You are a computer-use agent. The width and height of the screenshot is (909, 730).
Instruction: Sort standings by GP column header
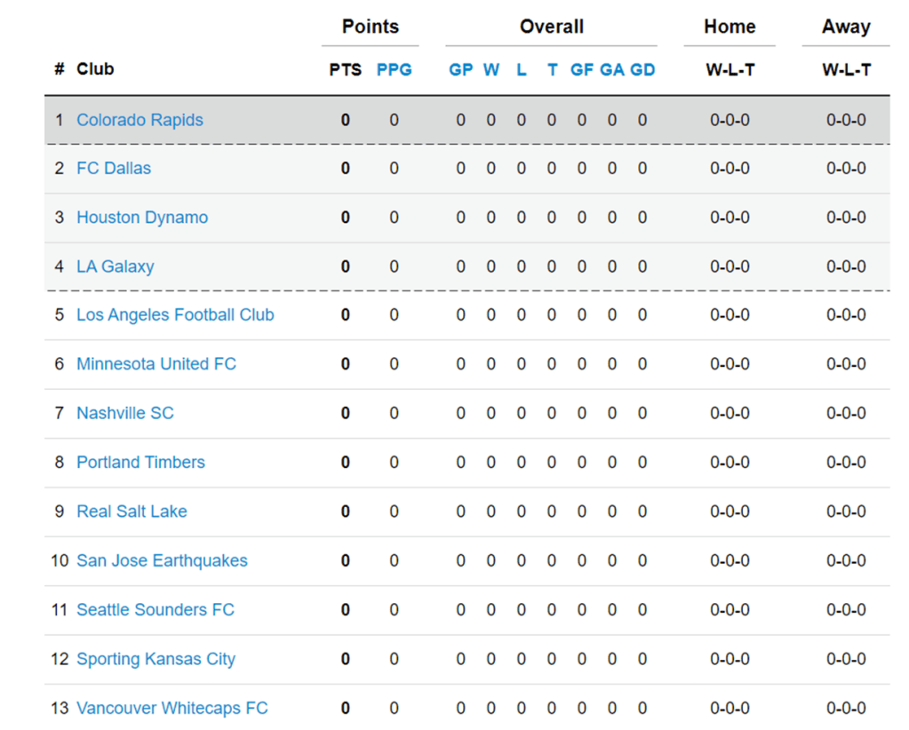point(460,69)
